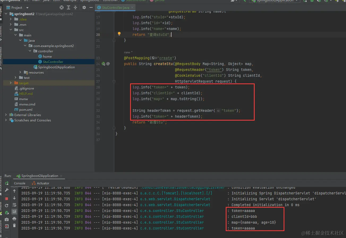Expand Scratches and Consoles node
The width and height of the screenshot is (346, 238).
click(6, 120)
